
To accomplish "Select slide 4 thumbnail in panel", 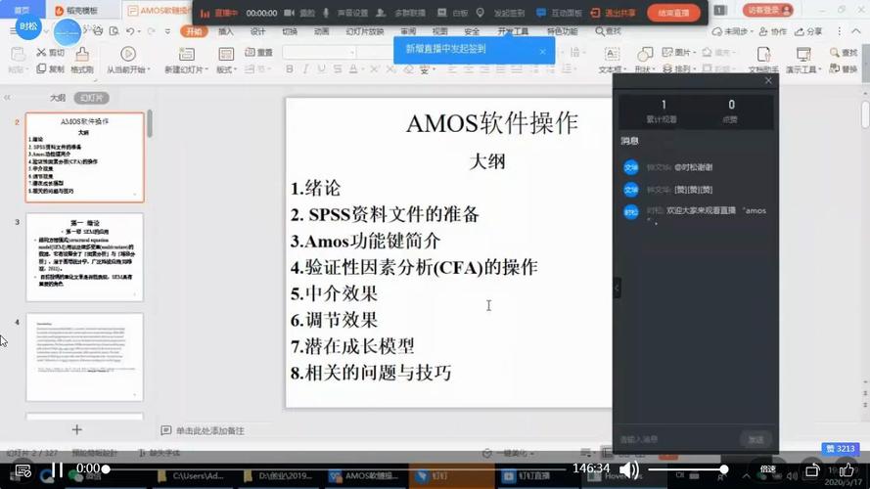I will pyautogui.click(x=84, y=357).
